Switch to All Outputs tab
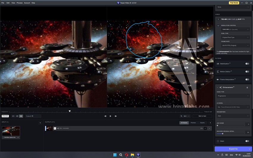Image resolution: width=253 pixels, height=158 pixels. pyautogui.click(x=184, y=123)
